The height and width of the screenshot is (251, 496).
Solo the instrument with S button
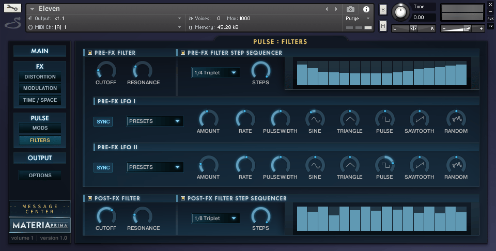point(383,9)
